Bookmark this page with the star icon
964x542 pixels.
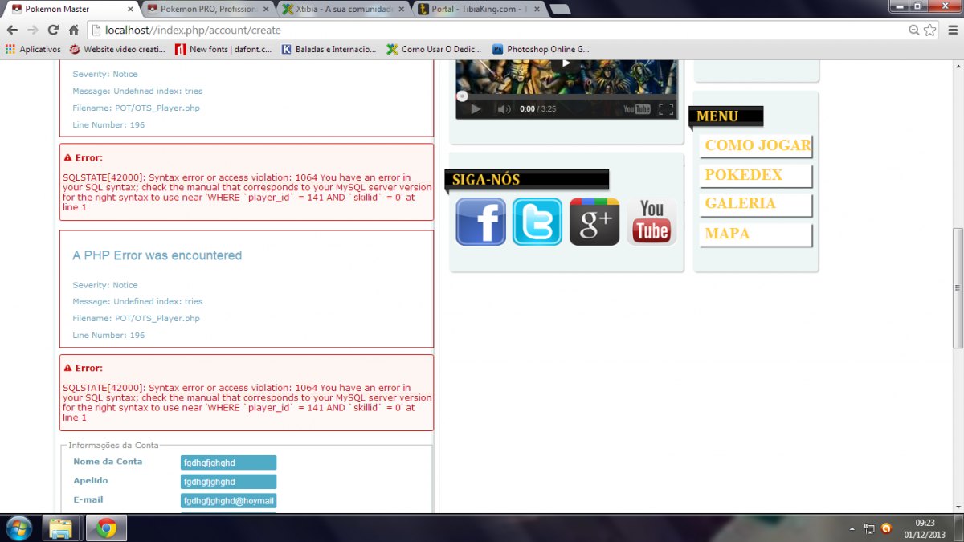pos(930,30)
